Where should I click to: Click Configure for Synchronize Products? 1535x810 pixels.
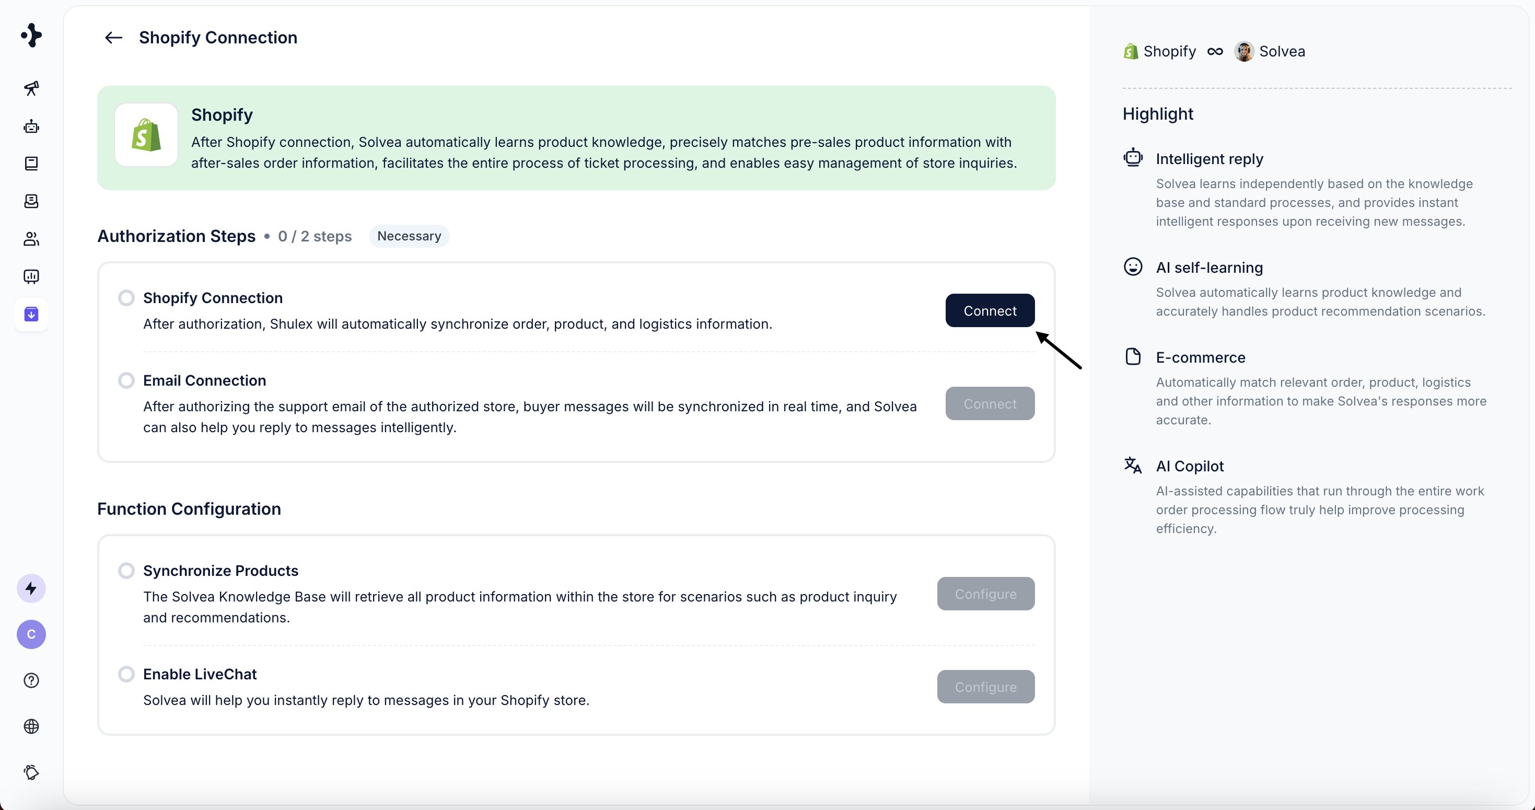point(985,594)
